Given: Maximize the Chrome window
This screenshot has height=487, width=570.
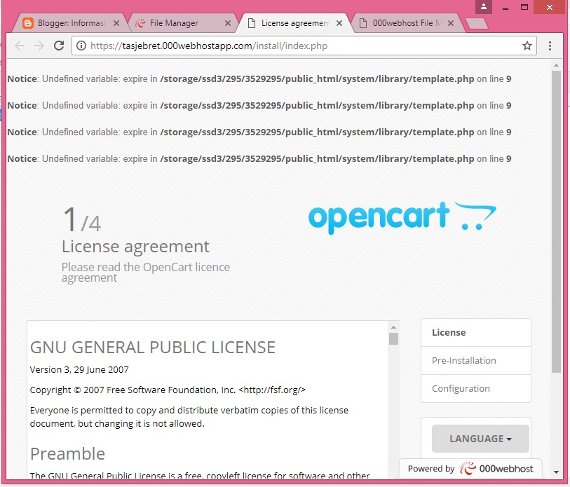Looking at the screenshot, I should pyautogui.click(x=524, y=7).
